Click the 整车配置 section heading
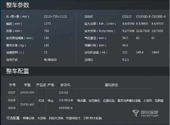 click(18, 71)
